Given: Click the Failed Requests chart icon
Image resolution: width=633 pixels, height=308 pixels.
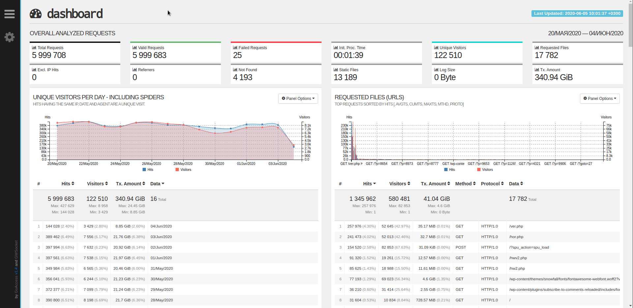Looking at the screenshot, I should point(235,47).
